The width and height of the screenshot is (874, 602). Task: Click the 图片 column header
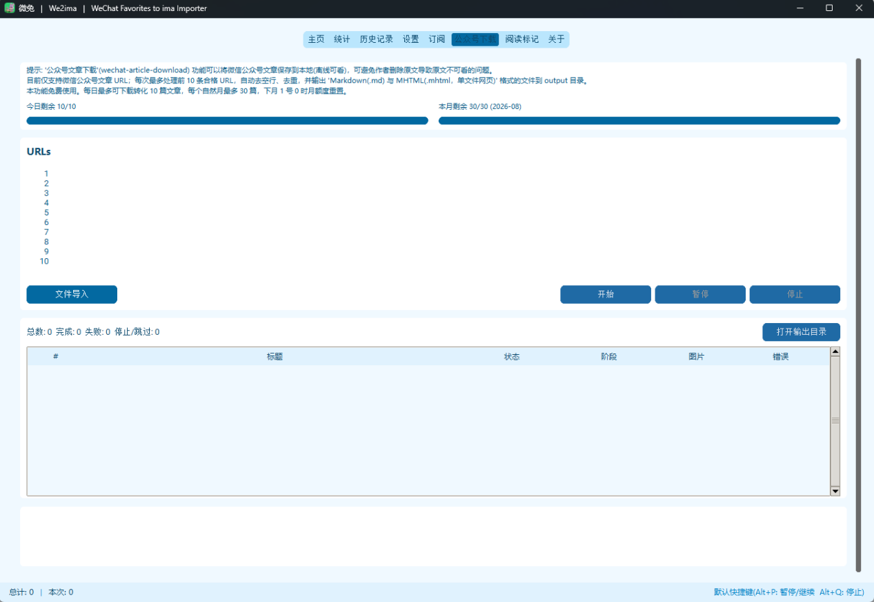click(x=697, y=356)
